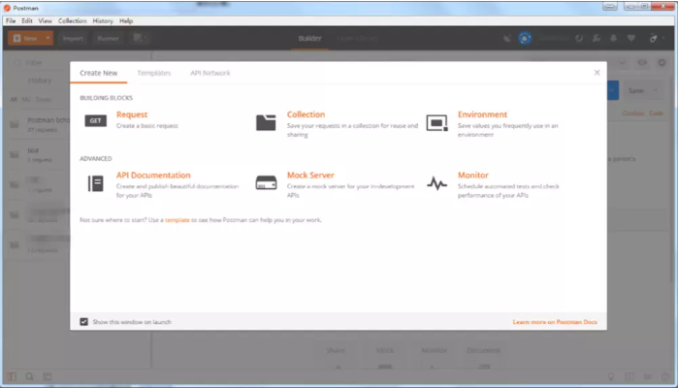Open the notifications bell icon
678x388 pixels.
[614, 38]
